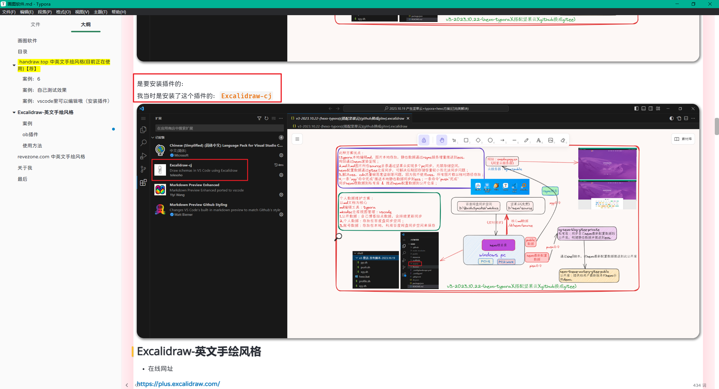
Task: Open the 文件(F) menu
Action: click(9, 12)
